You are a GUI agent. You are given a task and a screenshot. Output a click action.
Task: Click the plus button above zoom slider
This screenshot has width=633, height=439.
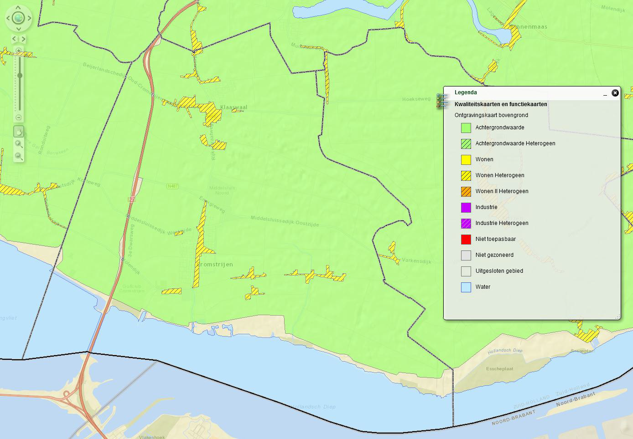(19, 51)
